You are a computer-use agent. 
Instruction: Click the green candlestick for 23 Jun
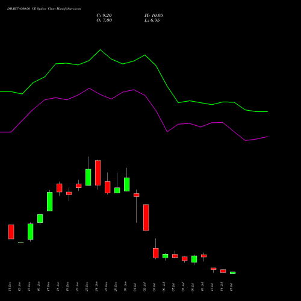pyautogui.click(x=88, y=178)
